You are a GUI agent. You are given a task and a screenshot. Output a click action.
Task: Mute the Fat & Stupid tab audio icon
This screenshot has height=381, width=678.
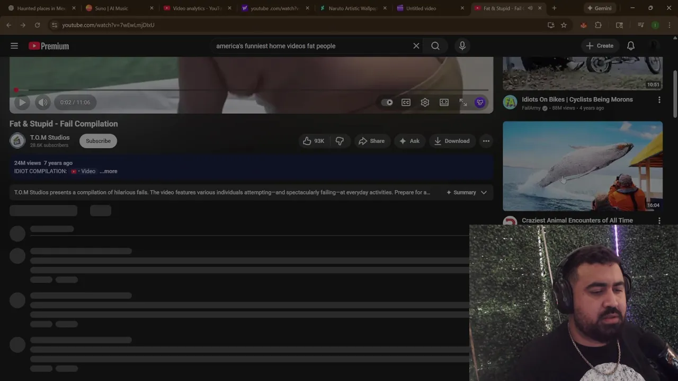(x=530, y=8)
